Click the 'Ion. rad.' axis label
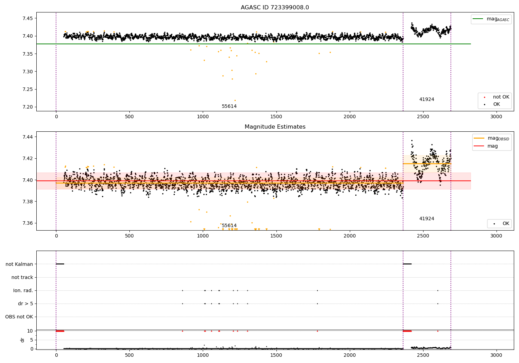Screen dimensions: 519x363 (x=23, y=291)
